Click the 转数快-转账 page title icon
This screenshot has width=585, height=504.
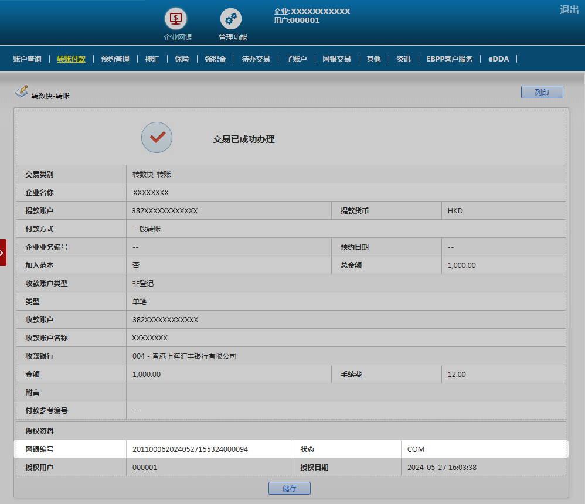(21, 92)
